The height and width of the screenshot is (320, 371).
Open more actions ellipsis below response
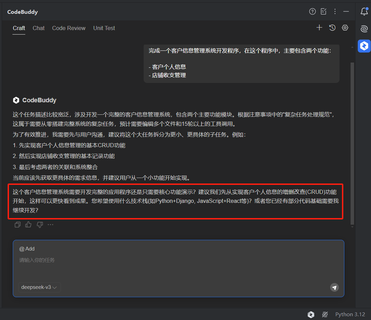coord(51,225)
